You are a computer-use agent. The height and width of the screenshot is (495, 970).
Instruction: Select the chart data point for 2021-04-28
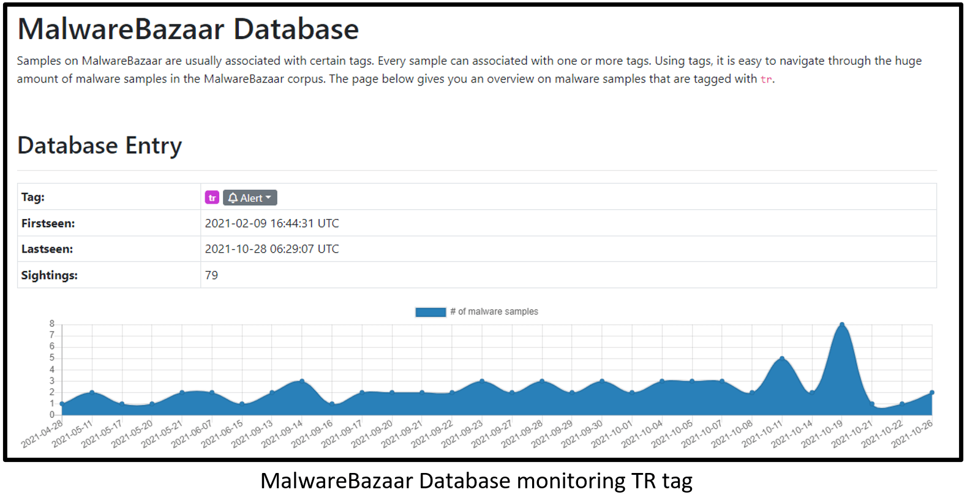(62, 404)
